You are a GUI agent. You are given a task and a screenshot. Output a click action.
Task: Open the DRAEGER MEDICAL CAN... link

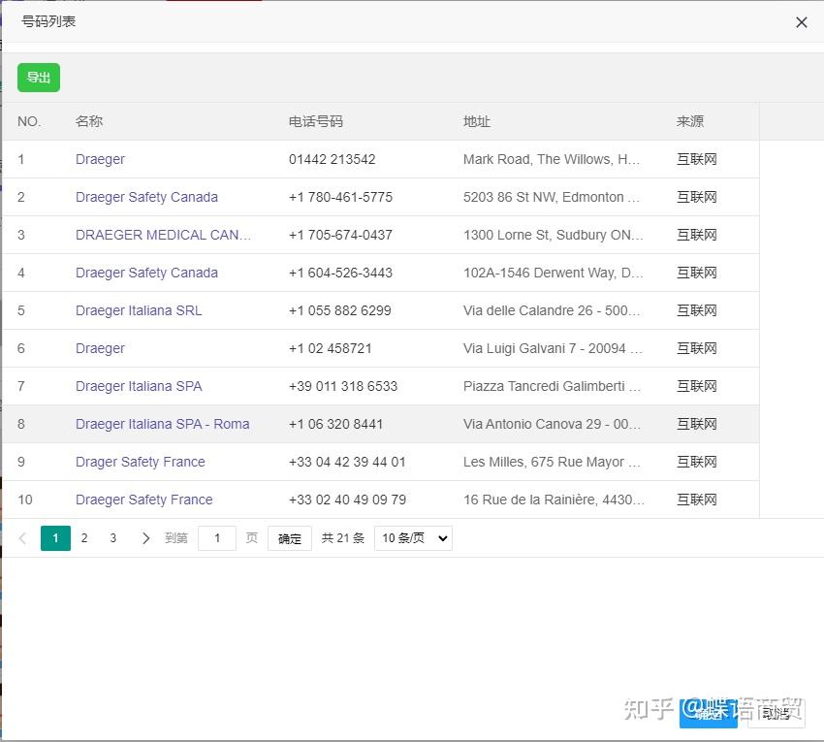pos(163,235)
